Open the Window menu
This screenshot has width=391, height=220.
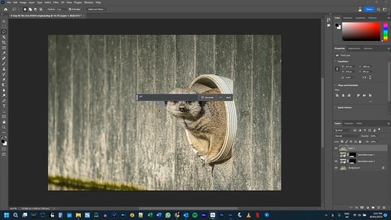coord(89,2)
